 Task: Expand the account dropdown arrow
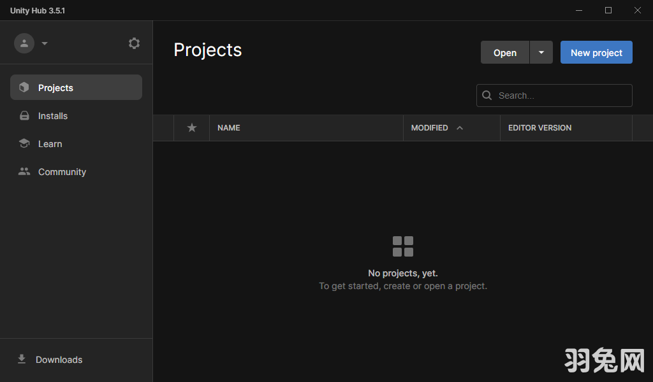coord(45,44)
